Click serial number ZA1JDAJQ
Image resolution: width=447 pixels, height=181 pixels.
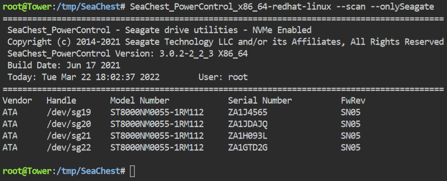pyautogui.click(x=248, y=124)
